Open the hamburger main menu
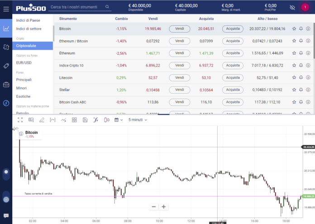Viewport: 315px width, 224px height. point(6,9)
